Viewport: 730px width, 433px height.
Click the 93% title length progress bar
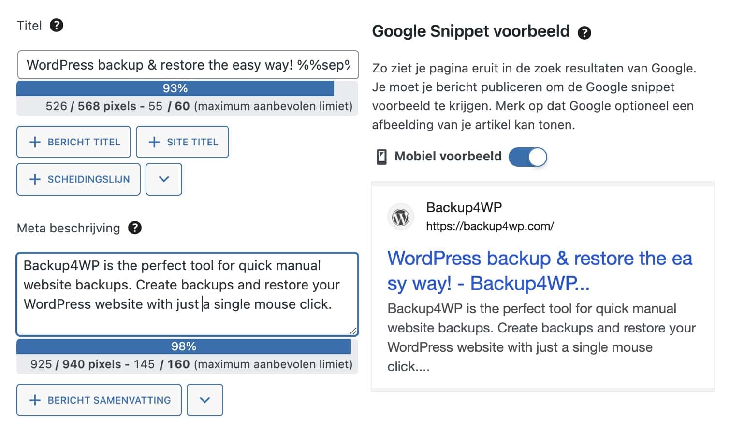point(175,88)
